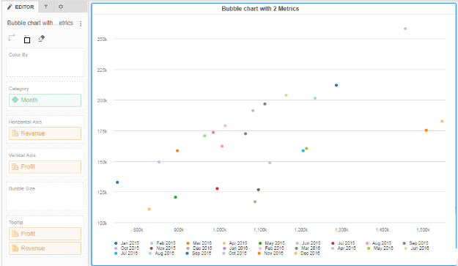Screen dimensions: 458x266
Task: Click the 250k vertical axis label
Action: pos(103,40)
